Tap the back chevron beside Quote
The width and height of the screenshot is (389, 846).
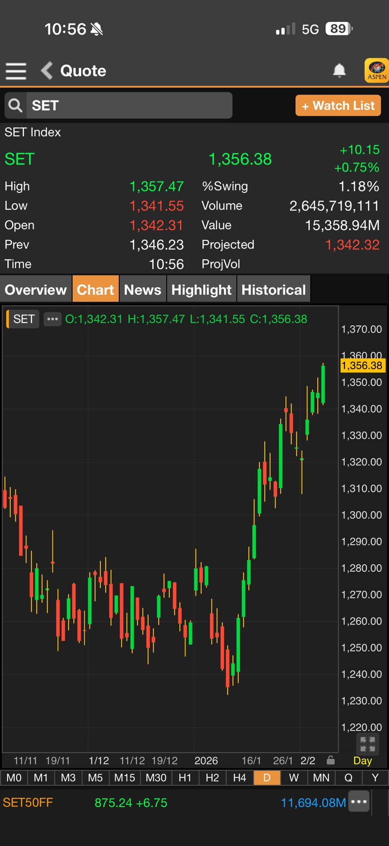pos(47,71)
